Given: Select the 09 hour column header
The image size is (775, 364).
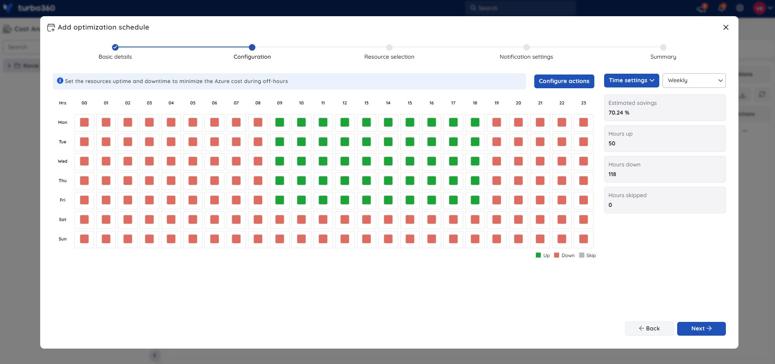Looking at the screenshot, I should coord(280,103).
